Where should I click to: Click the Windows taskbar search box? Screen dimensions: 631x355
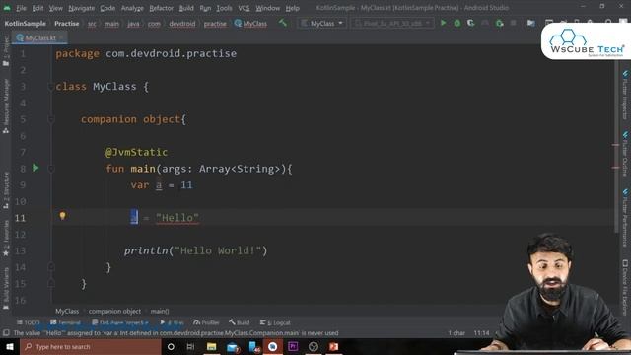click(91, 346)
